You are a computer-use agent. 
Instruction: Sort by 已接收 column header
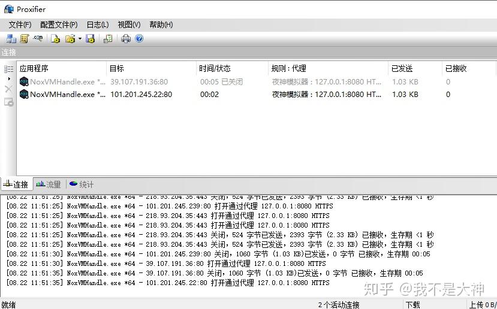(x=469, y=68)
